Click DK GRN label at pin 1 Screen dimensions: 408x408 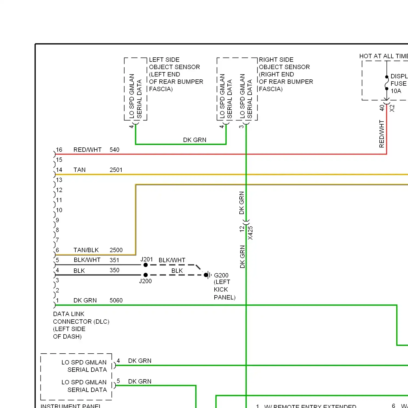85,301
